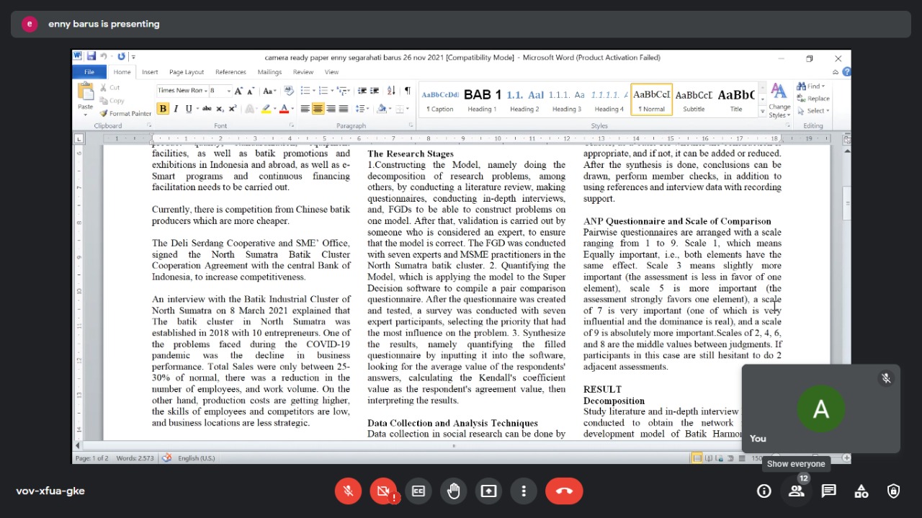Click the Decrease Indent icon
This screenshot has height=518, width=922.
[362, 91]
